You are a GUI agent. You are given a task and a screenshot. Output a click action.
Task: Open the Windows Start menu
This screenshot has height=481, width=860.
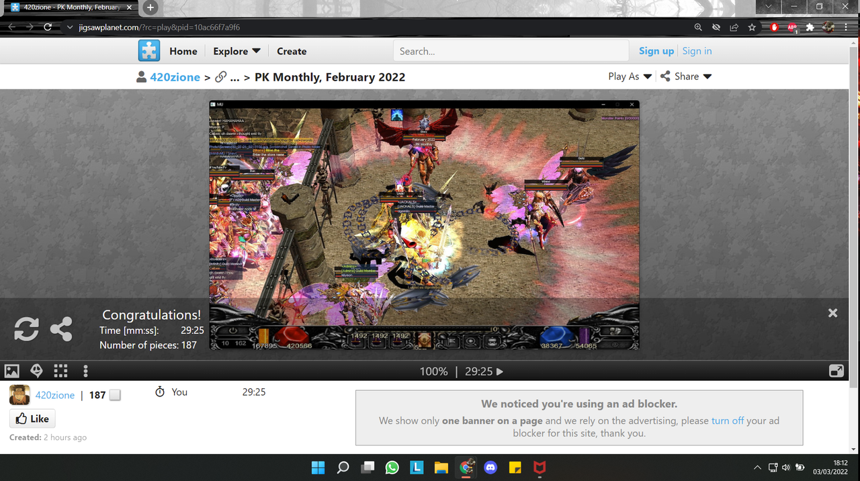click(318, 467)
